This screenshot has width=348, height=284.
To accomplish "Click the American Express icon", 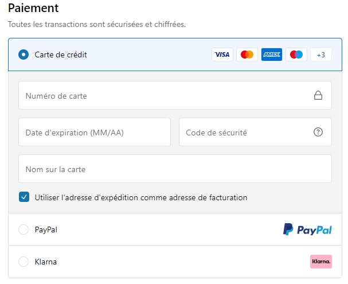I will point(272,55).
